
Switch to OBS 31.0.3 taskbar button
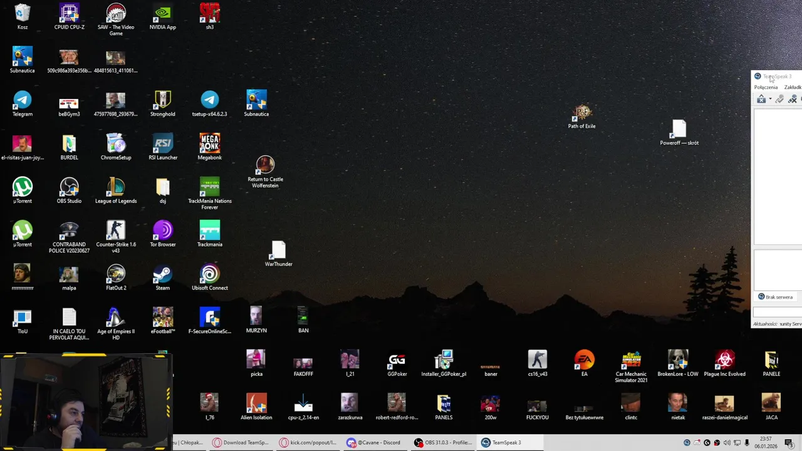pos(443,442)
